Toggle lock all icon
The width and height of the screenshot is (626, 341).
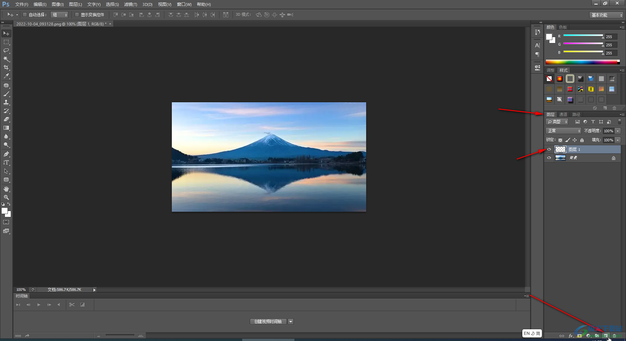tap(582, 140)
